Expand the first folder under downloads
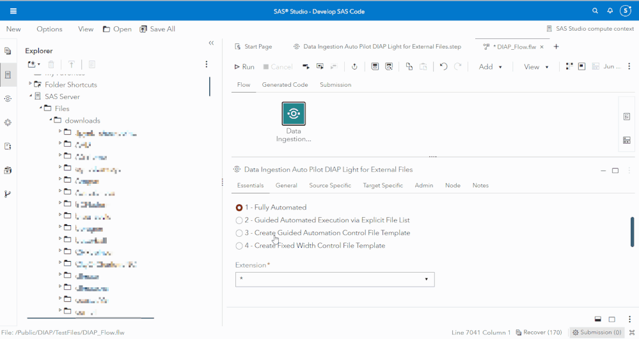The height and width of the screenshot is (339, 639). click(x=60, y=131)
